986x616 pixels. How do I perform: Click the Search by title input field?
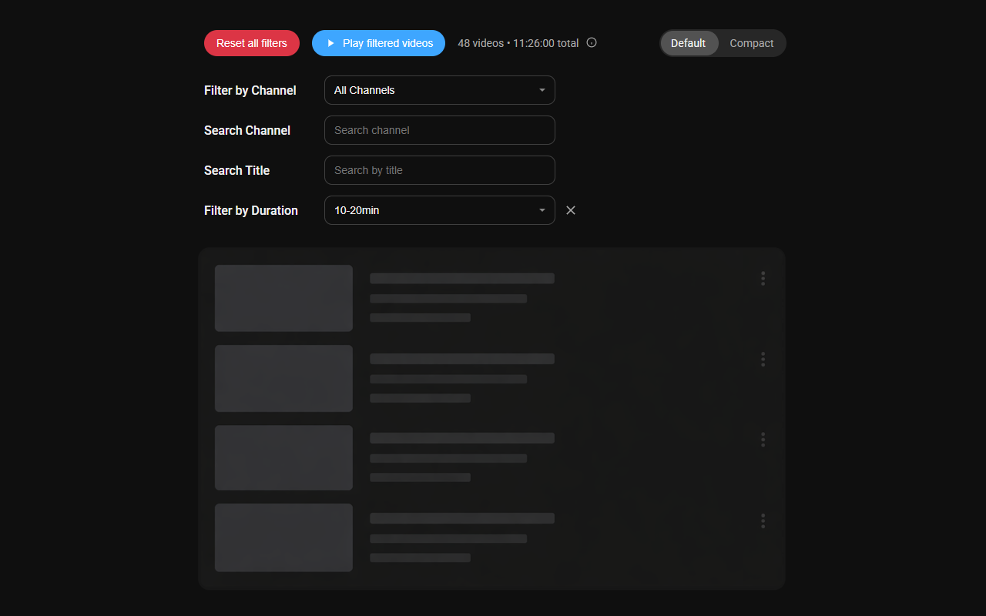(439, 170)
